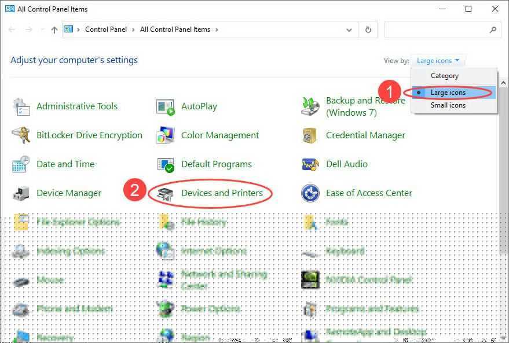
Task: Open the Ease of Access Center icon
Action: pyautogui.click(x=310, y=193)
